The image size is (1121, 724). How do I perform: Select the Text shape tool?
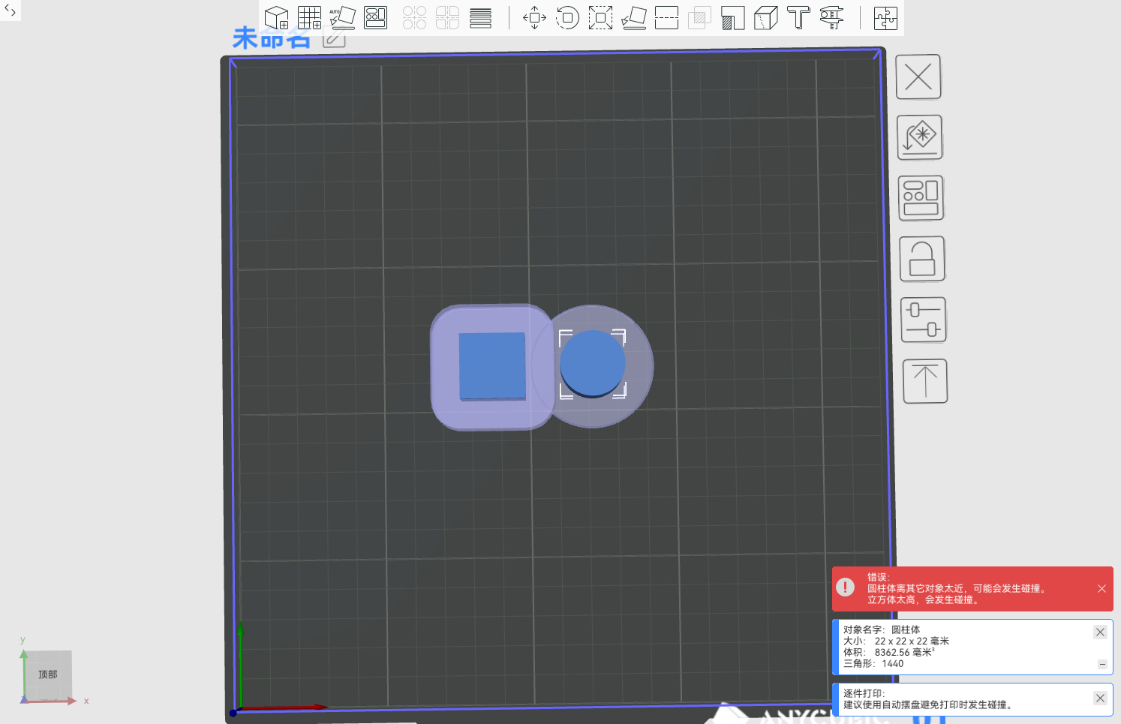(x=798, y=17)
